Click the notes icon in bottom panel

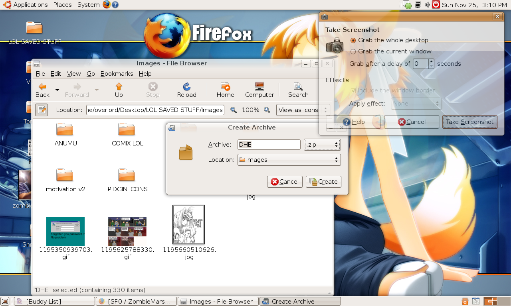(476, 301)
